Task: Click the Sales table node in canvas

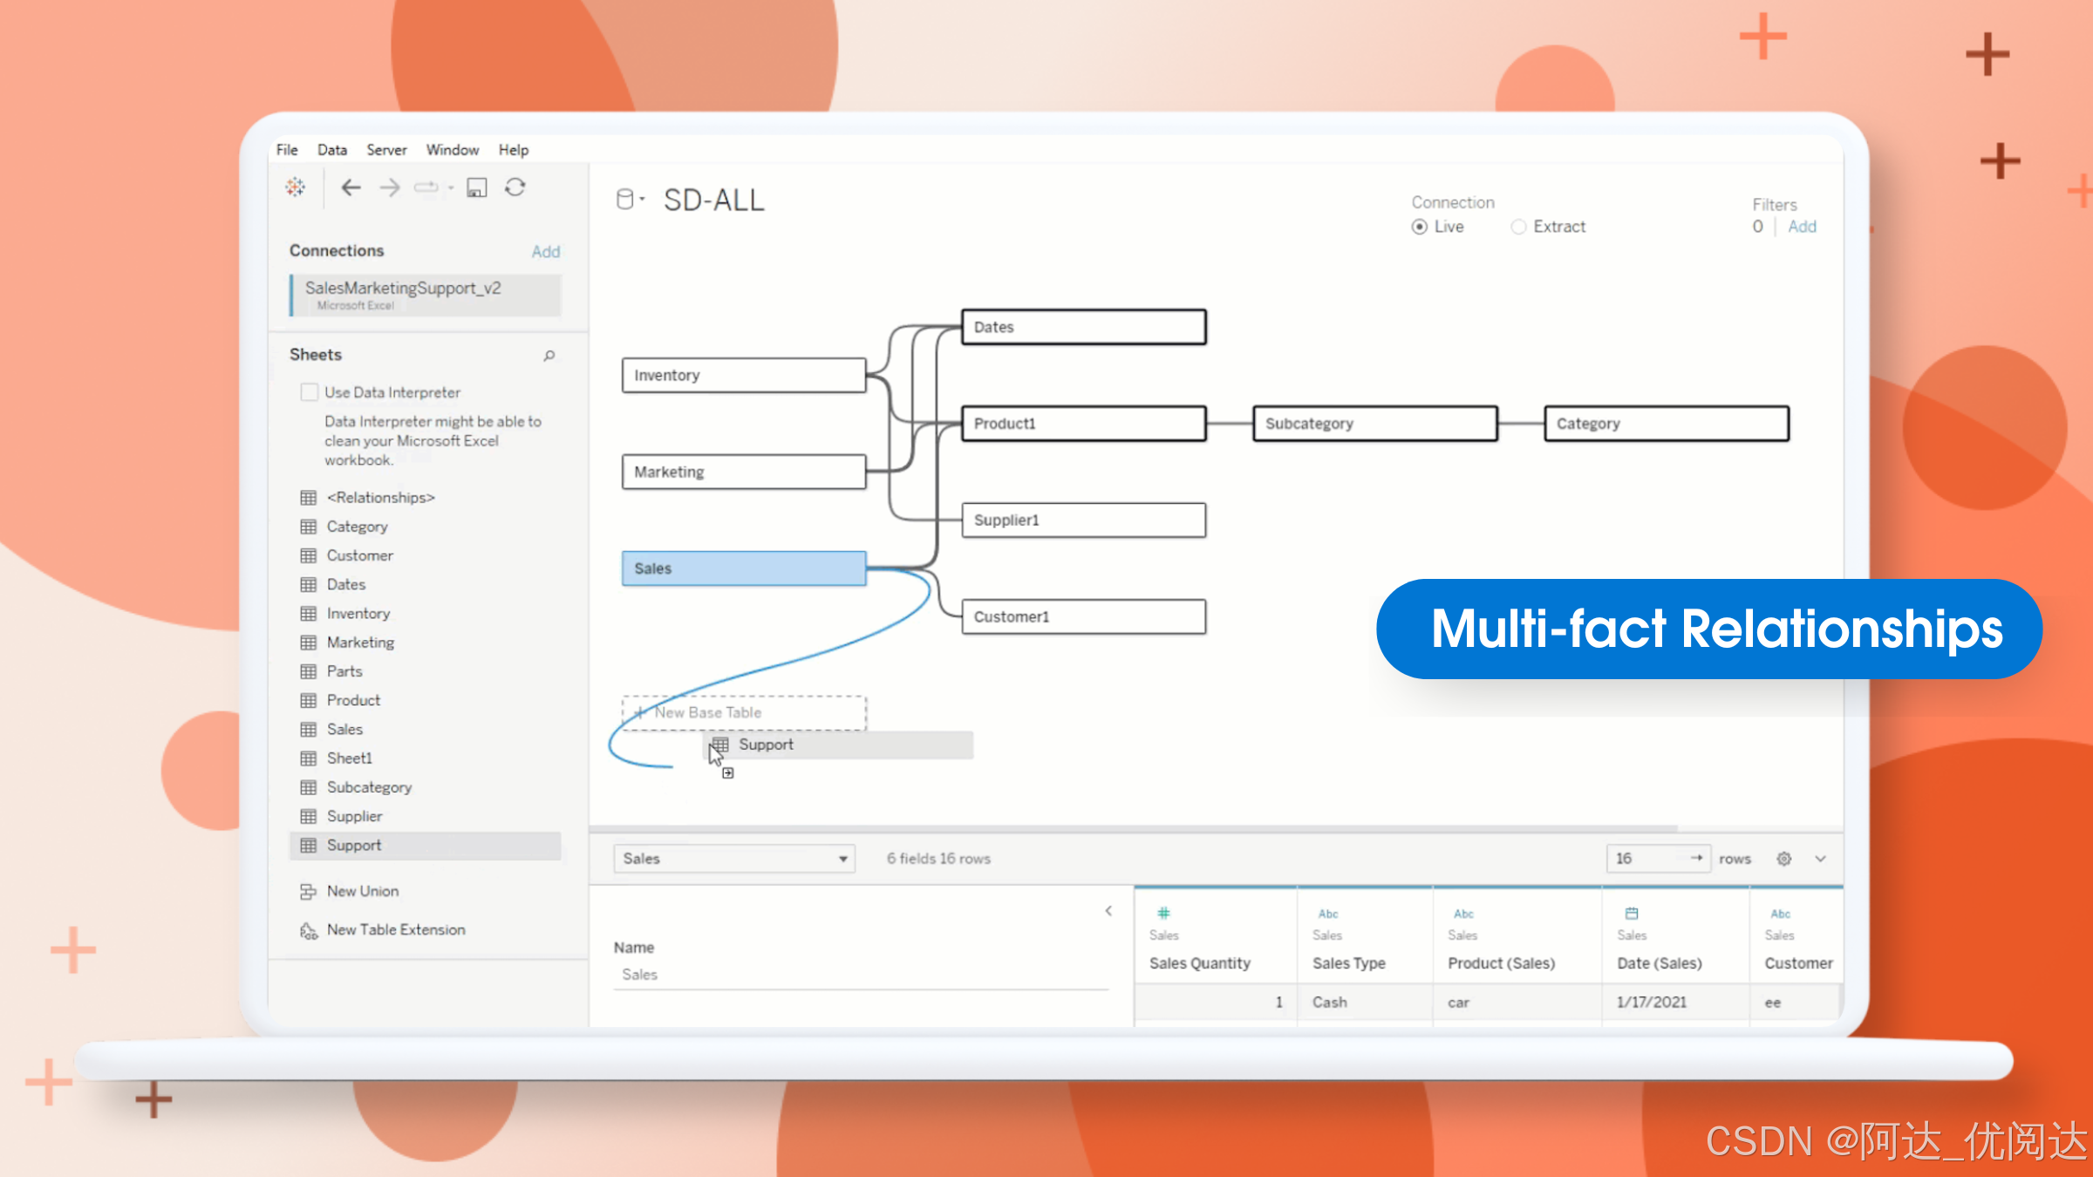Action: 743,568
